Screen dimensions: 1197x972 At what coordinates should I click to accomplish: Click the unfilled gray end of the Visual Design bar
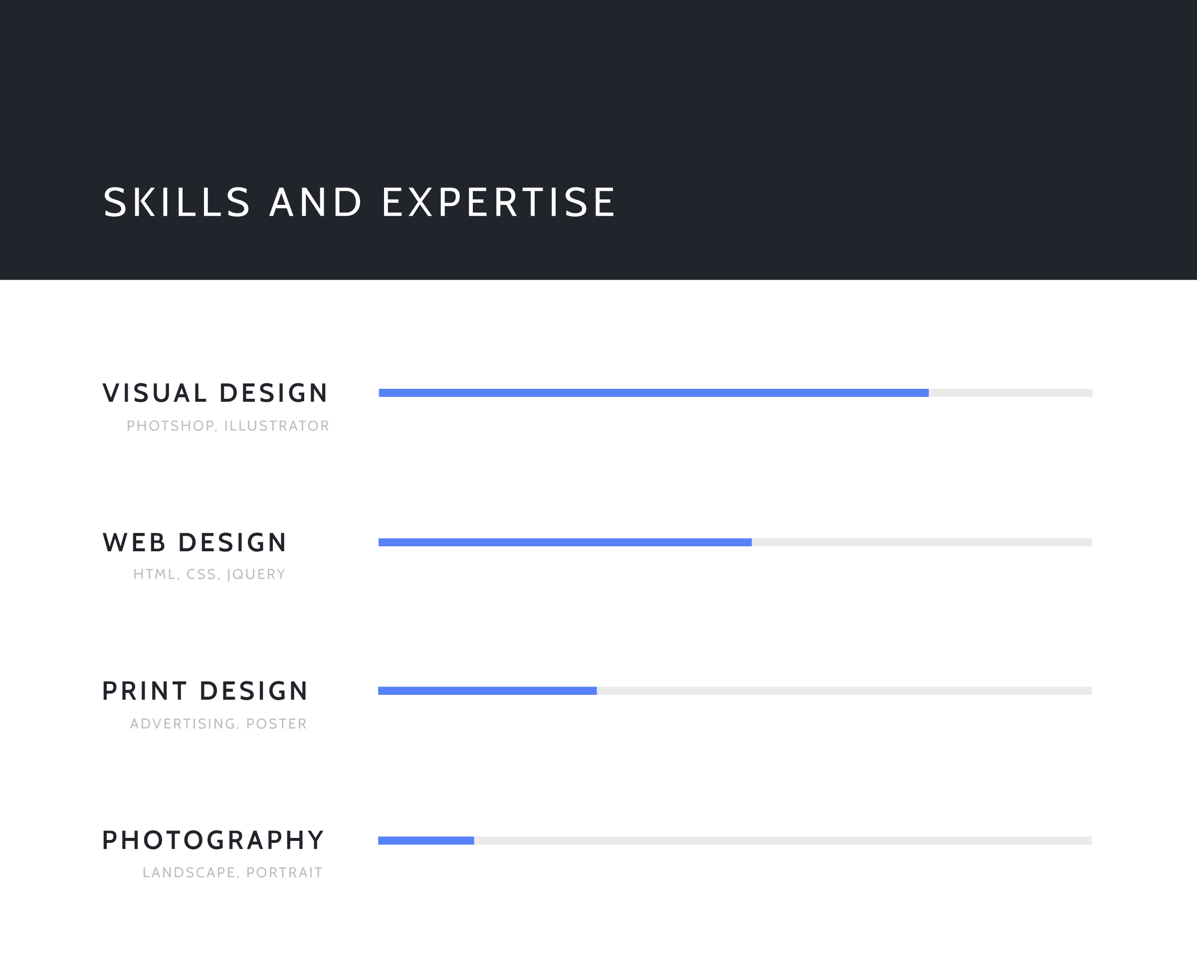1010,393
